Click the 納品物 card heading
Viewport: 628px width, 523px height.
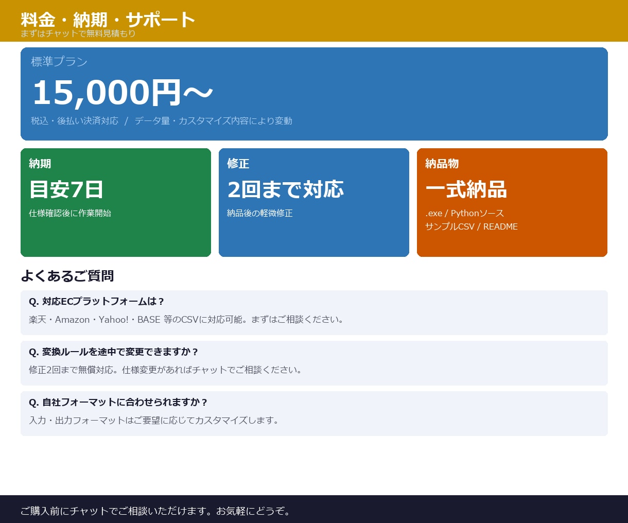click(442, 164)
